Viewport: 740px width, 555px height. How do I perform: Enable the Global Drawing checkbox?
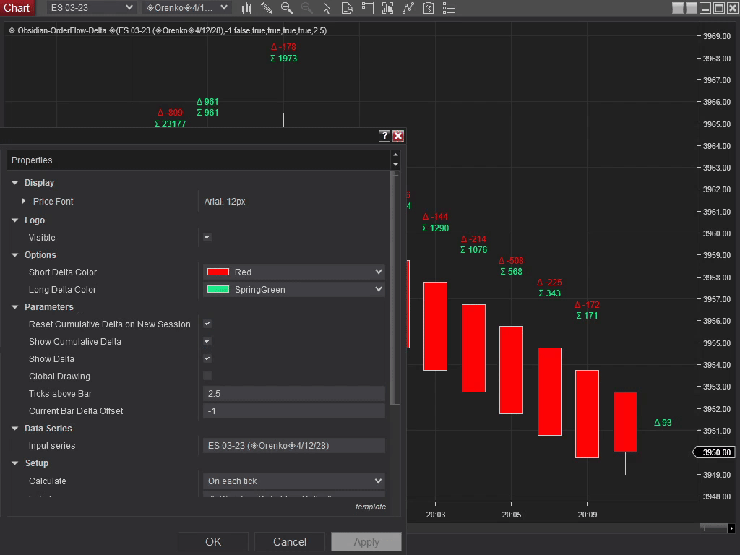click(x=207, y=376)
